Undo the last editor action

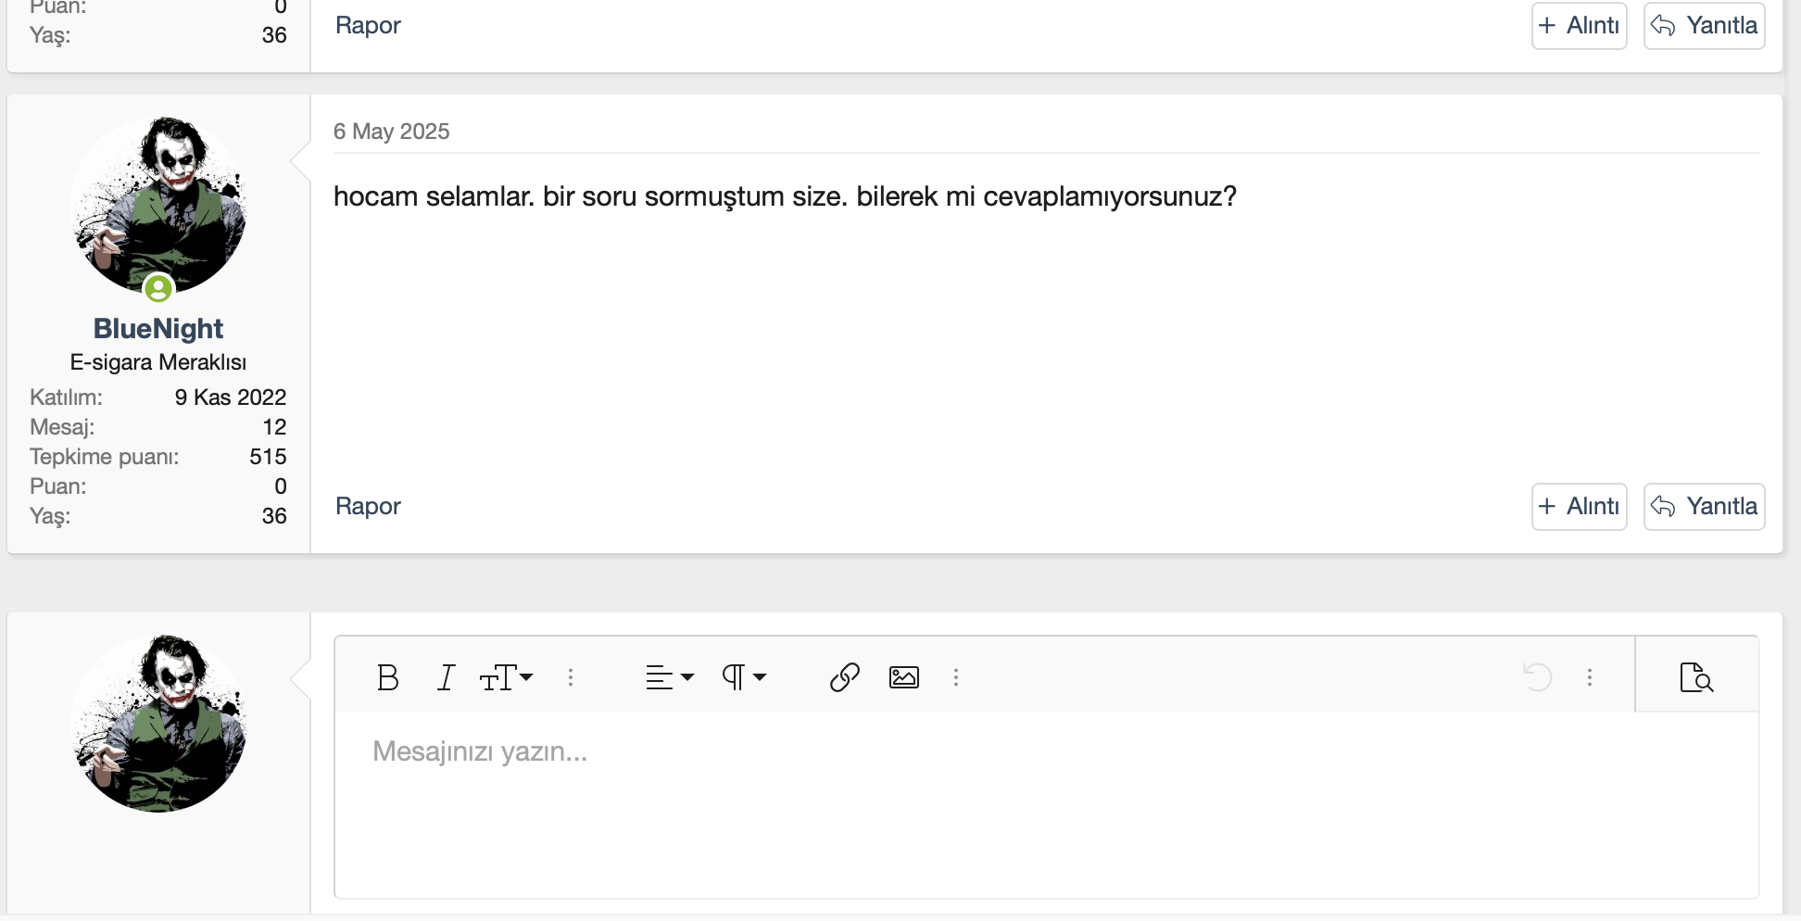tap(1538, 677)
